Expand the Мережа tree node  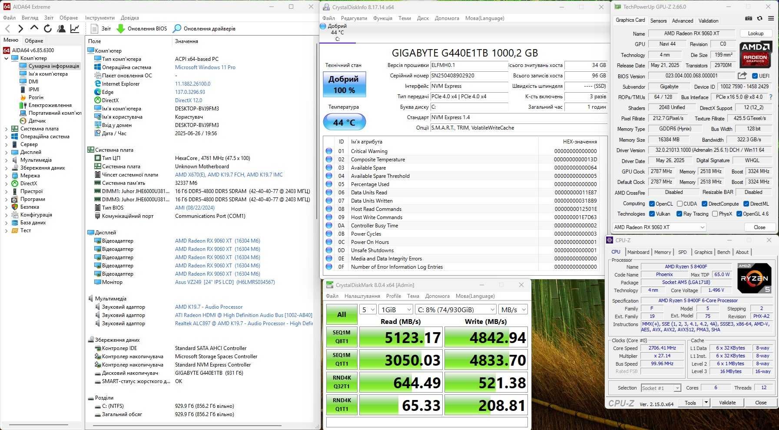(7, 176)
